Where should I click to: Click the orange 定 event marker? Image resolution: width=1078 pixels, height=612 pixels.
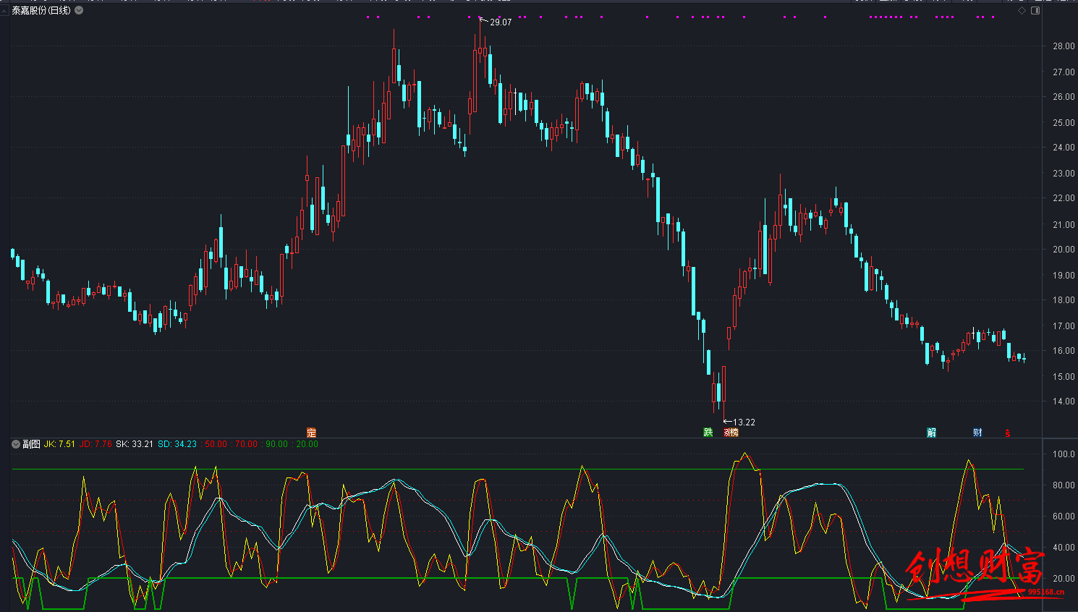[311, 433]
